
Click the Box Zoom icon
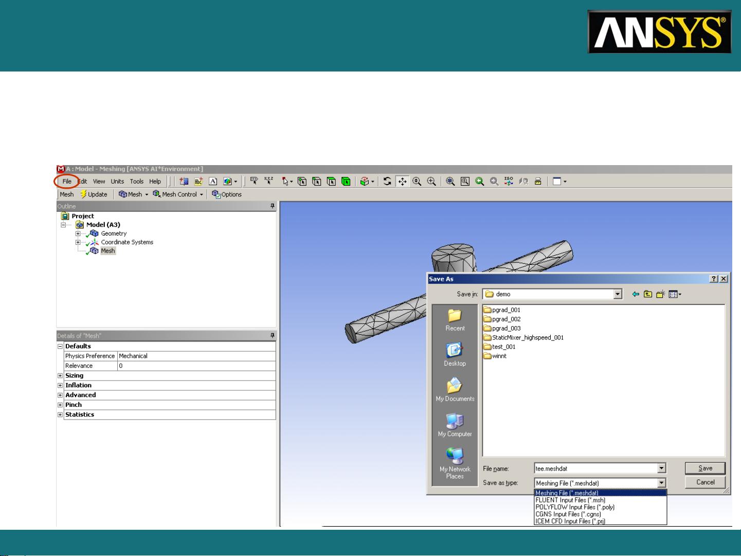tap(464, 181)
